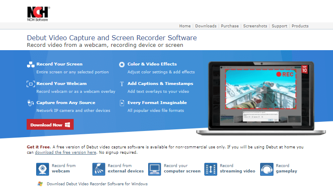Click the Color & Video Effects heading
This screenshot has width=333, height=189.
152,64
